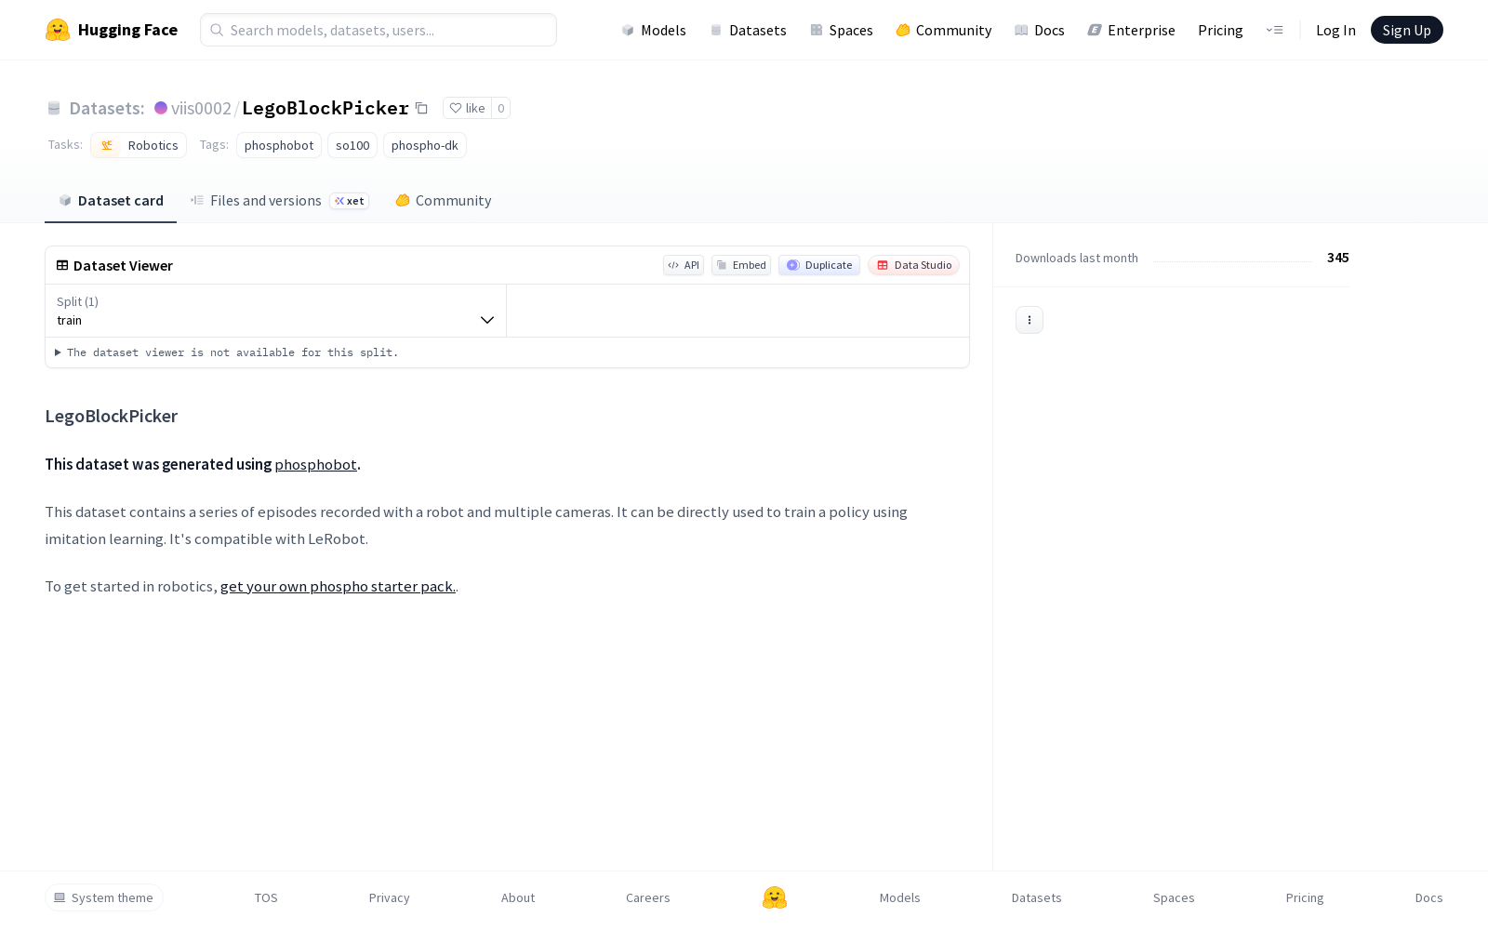
Task: Click the Robotics task tag
Action: [139, 145]
